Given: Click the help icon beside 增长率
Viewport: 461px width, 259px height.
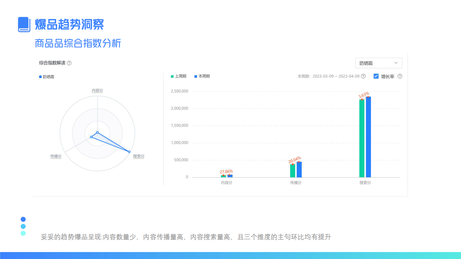Looking at the screenshot, I should pos(400,76).
